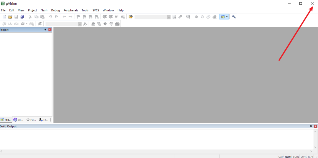Open the Flash menu

pyautogui.click(x=44, y=10)
